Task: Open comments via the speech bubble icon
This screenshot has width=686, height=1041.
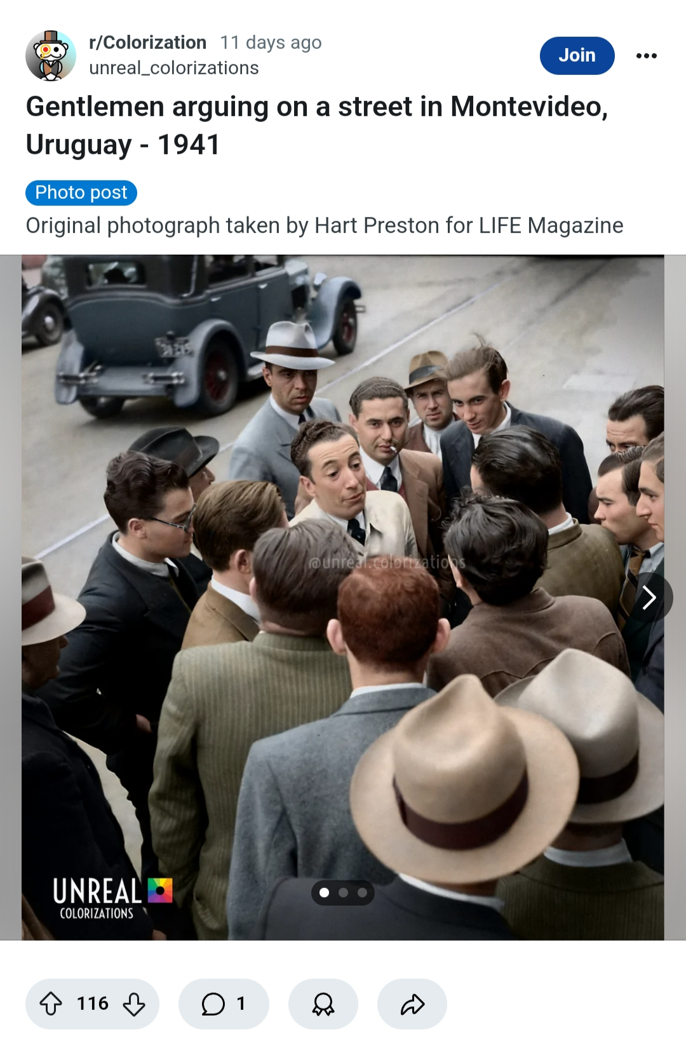Action: pyautogui.click(x=224, y=1004)
